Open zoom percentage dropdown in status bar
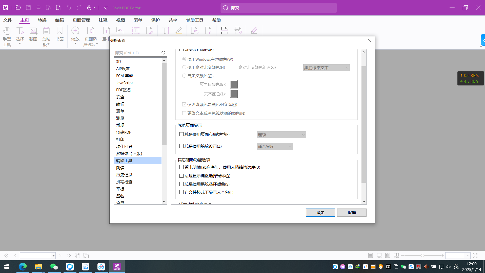The image size is (485, 273). point(468,256)
